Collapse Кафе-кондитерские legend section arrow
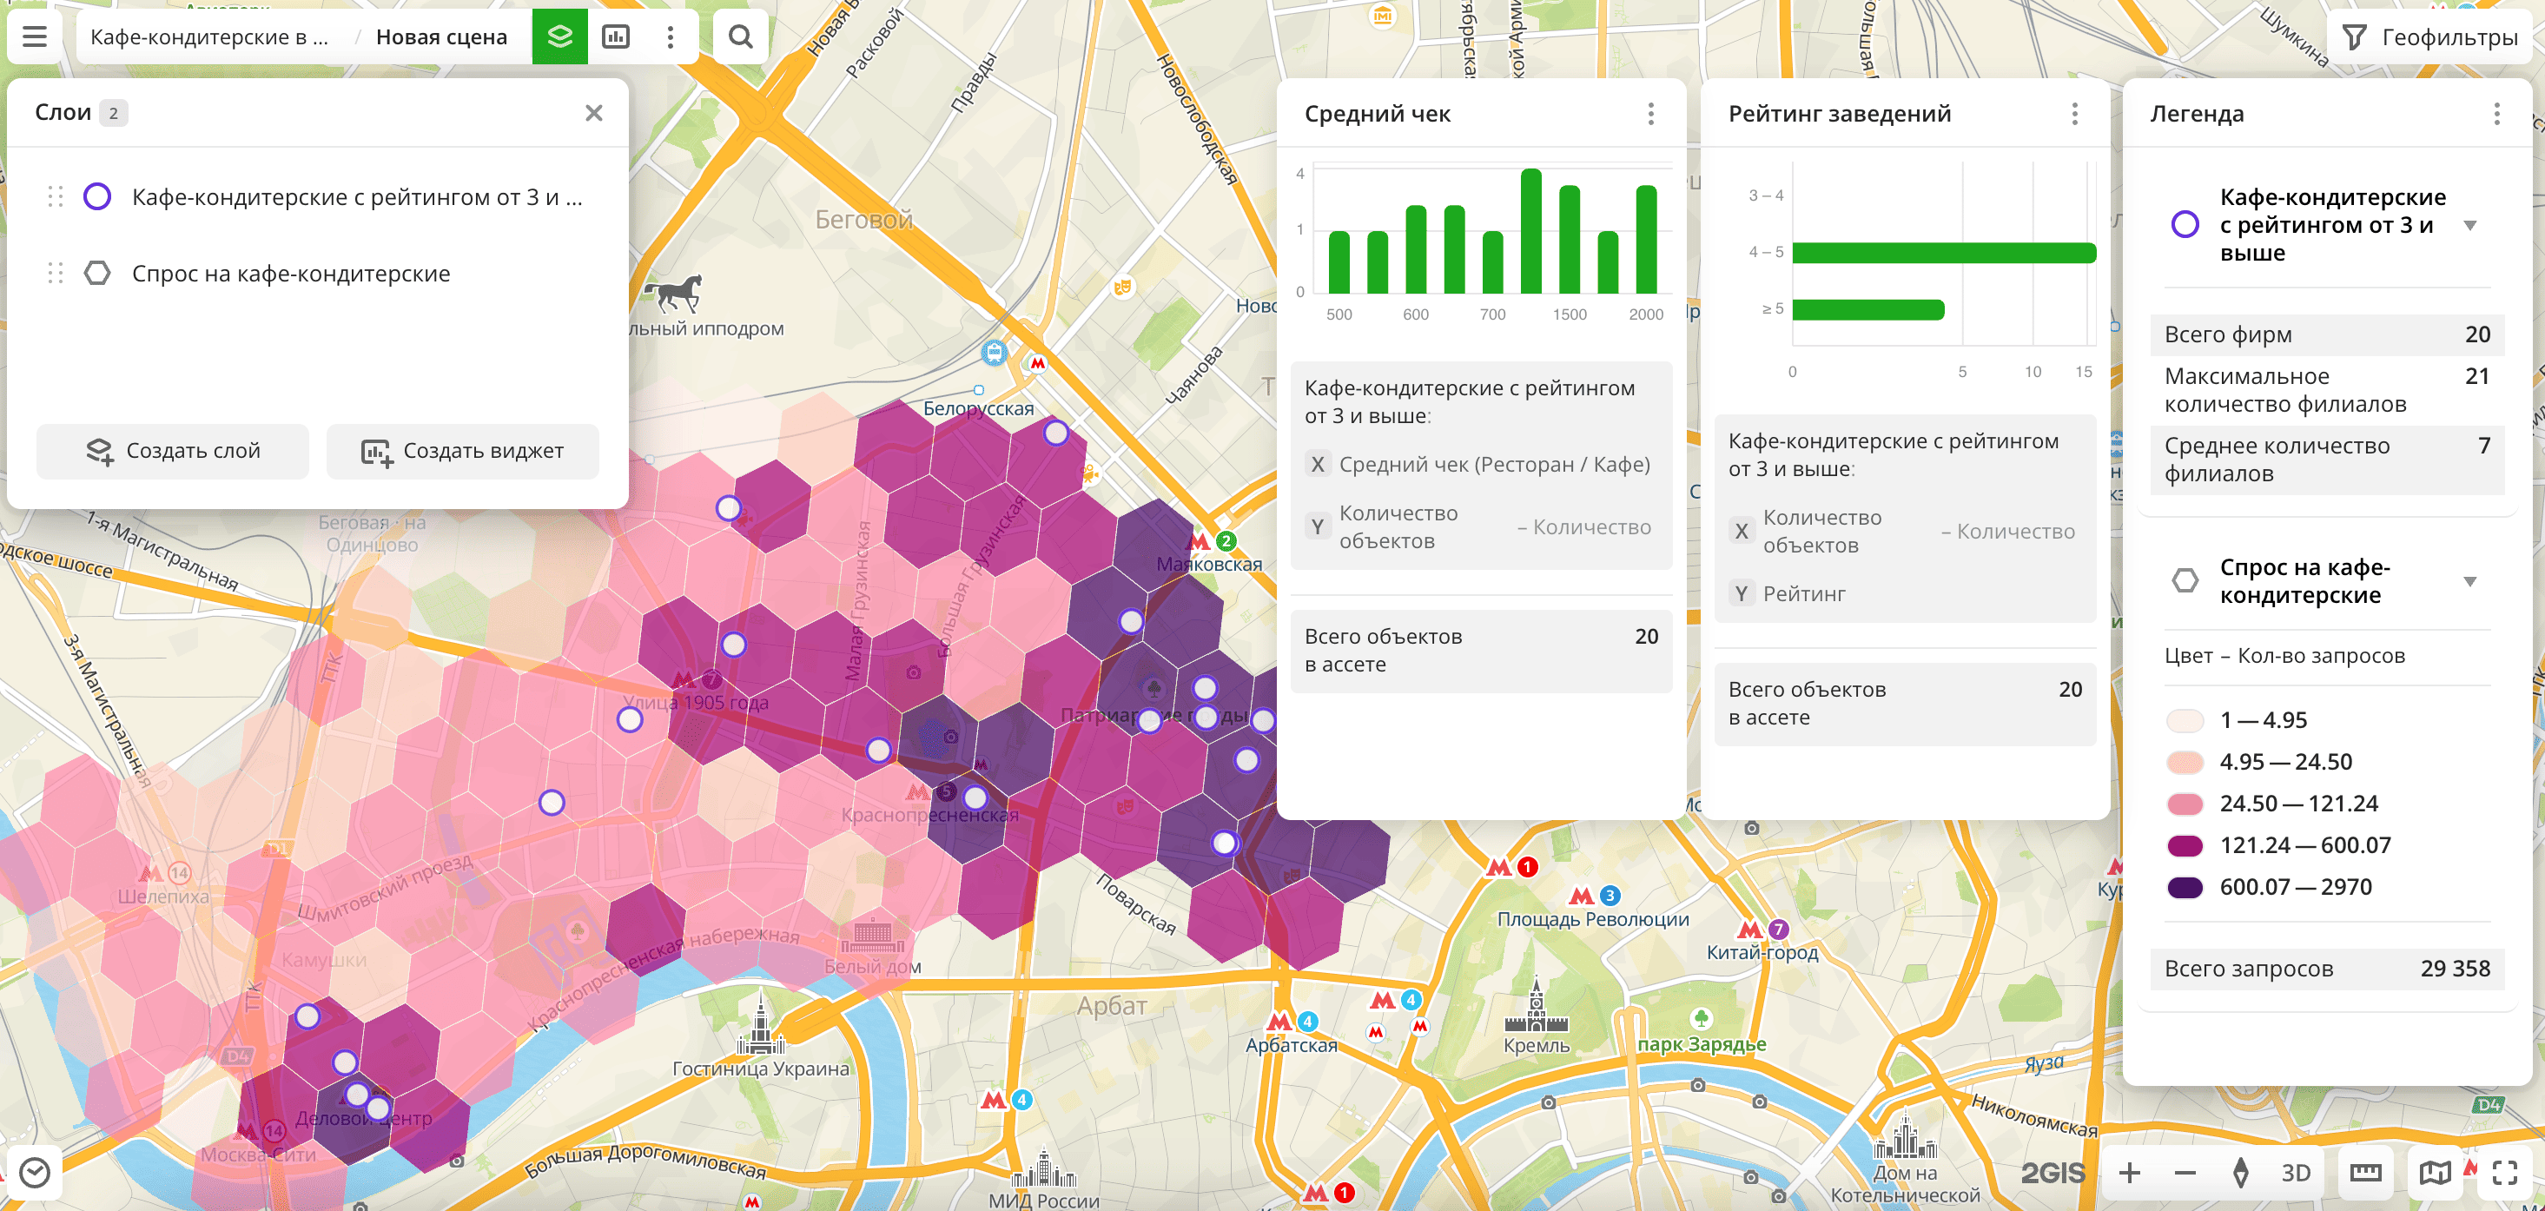2545x1211 pixels. [2470, 225]
